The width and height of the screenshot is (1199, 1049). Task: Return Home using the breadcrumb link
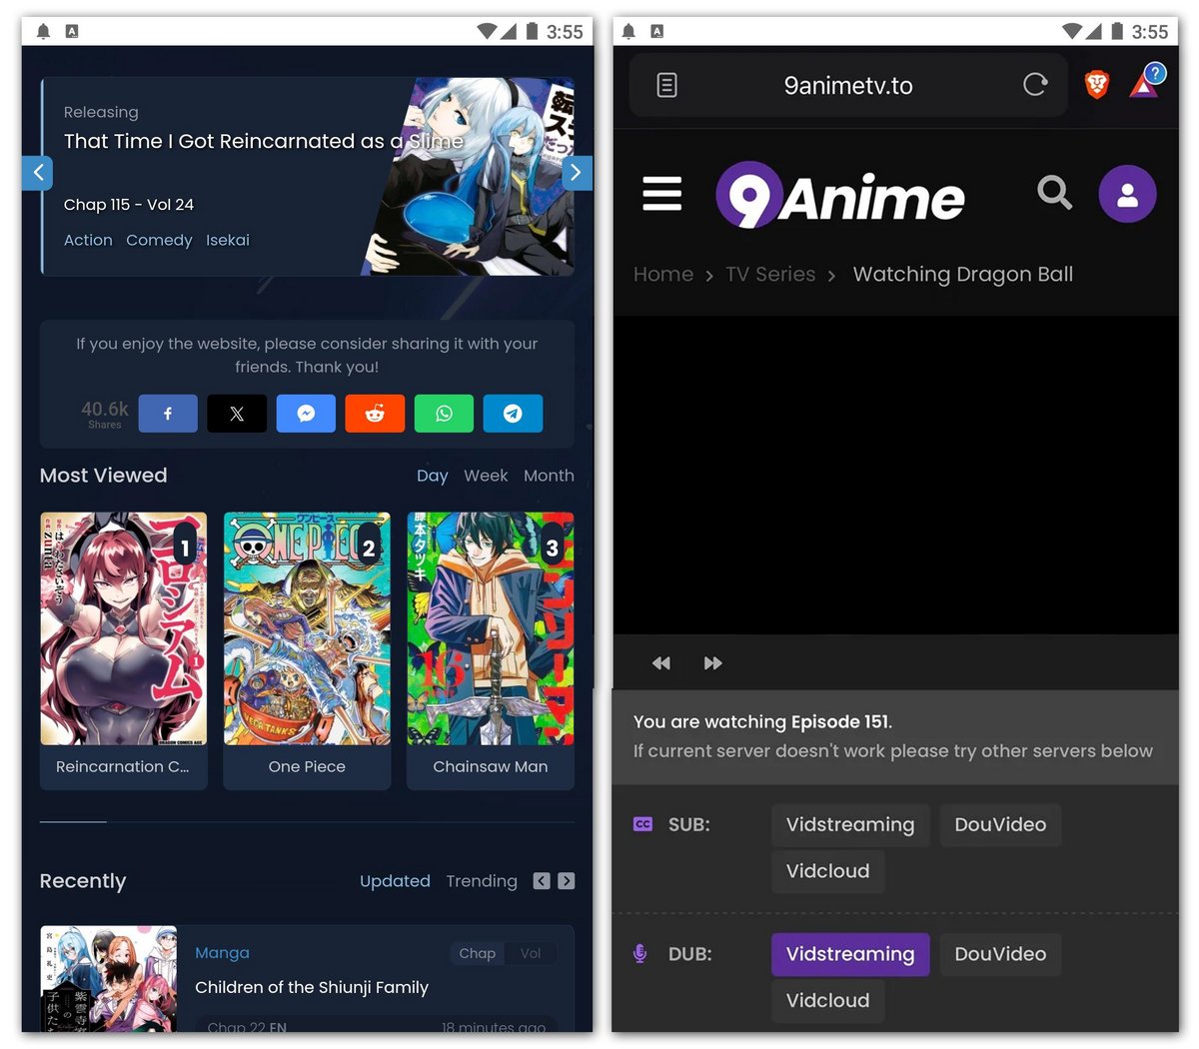coord(662,274)
